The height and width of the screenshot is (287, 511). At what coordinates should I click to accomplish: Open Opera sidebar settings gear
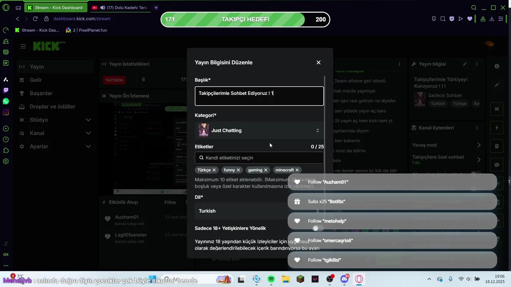click(x=6, y=161)
